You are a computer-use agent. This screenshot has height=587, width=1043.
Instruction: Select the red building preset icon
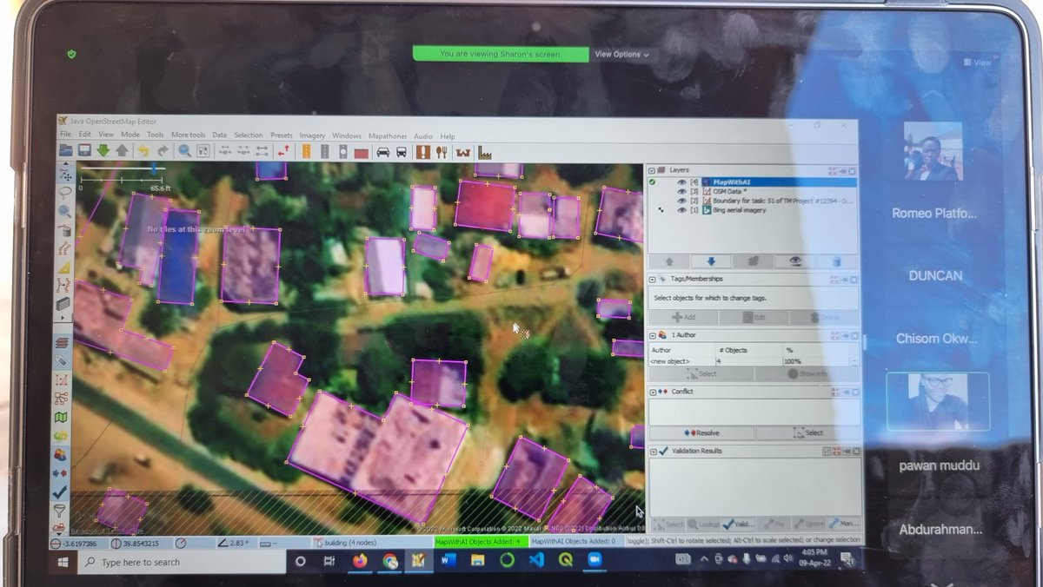click(361, 153)
